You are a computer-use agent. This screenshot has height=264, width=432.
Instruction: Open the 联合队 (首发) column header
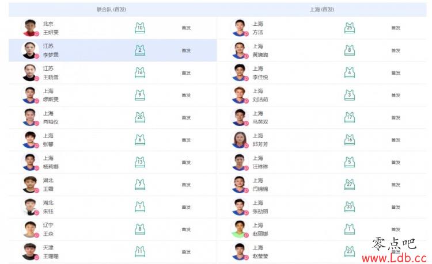pos(111,10)
